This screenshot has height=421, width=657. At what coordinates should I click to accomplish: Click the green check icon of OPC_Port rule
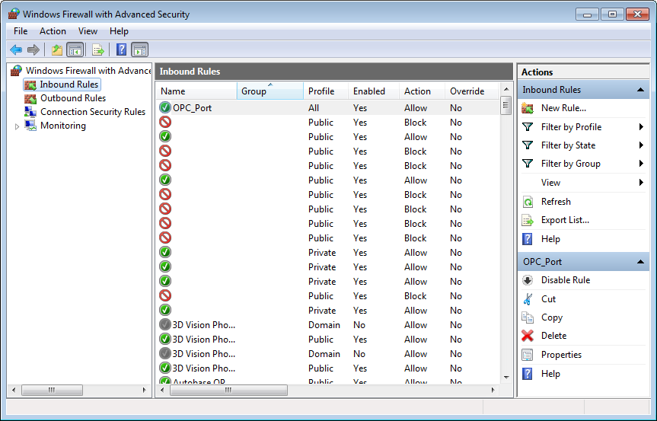165,107
